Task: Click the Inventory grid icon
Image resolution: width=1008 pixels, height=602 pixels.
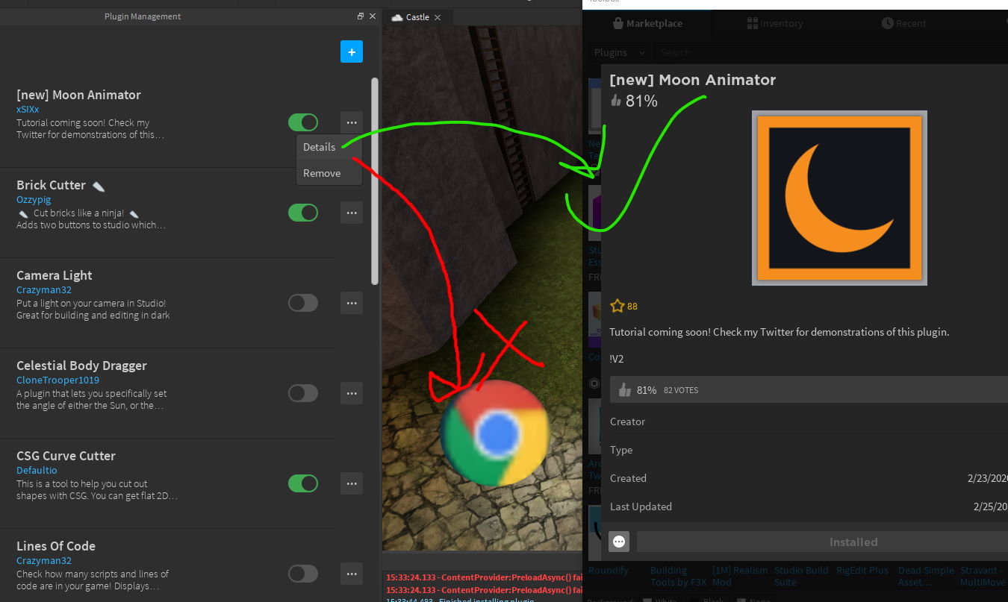Action: pyautogui.click(x=753, y=22)
